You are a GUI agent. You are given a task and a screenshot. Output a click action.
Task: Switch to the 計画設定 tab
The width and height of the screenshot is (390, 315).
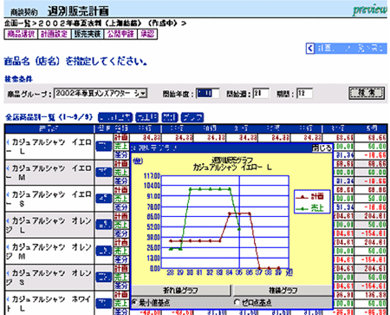point(54,34)
